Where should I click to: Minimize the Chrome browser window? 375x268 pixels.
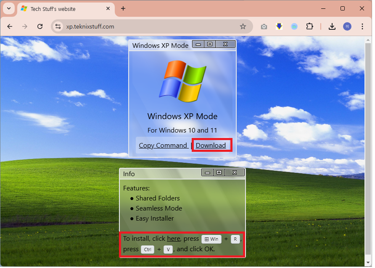pyautogui.click(x=323, y=8)
